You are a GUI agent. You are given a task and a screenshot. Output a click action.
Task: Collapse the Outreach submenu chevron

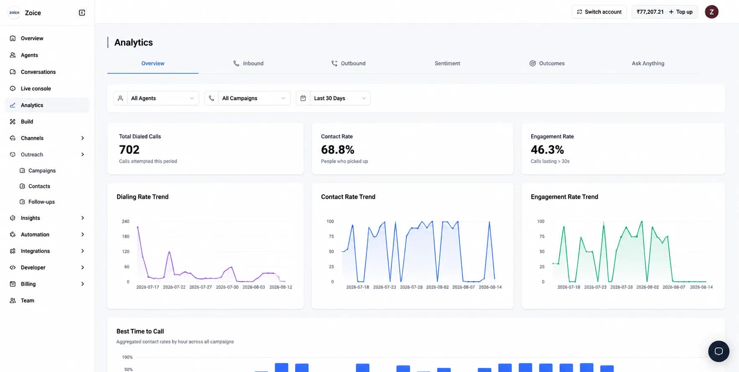tap(82, 155)
